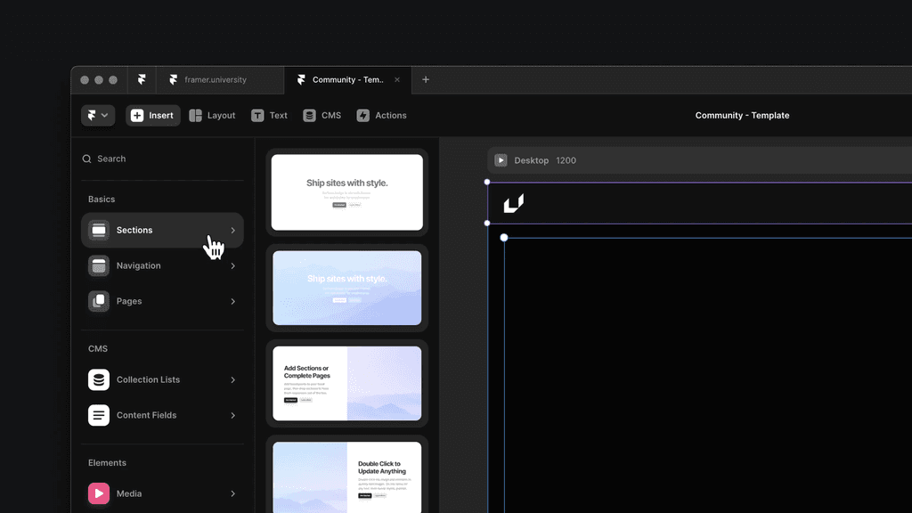The width and height of the screenshot is (912, 513).
Task: Click the Collection Lists database icon
Action: pyautogui.click(x=98, y=379)
